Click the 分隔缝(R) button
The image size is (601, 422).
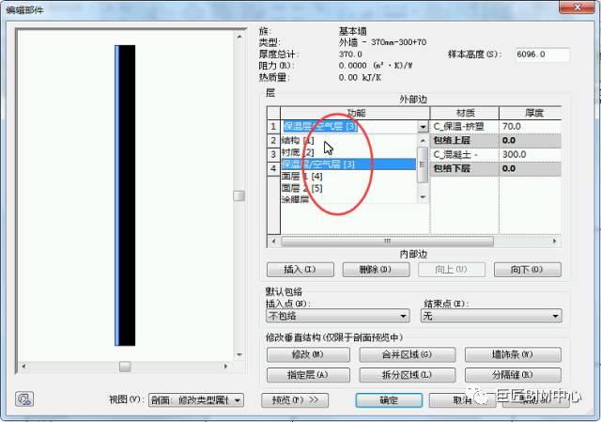(x=513, y=375)
